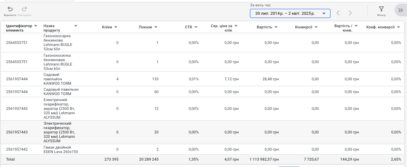This screenshot has width=407, height=167.
Task: Open the Назва продукту column dropdown arrow
Action: coord(76,26)
